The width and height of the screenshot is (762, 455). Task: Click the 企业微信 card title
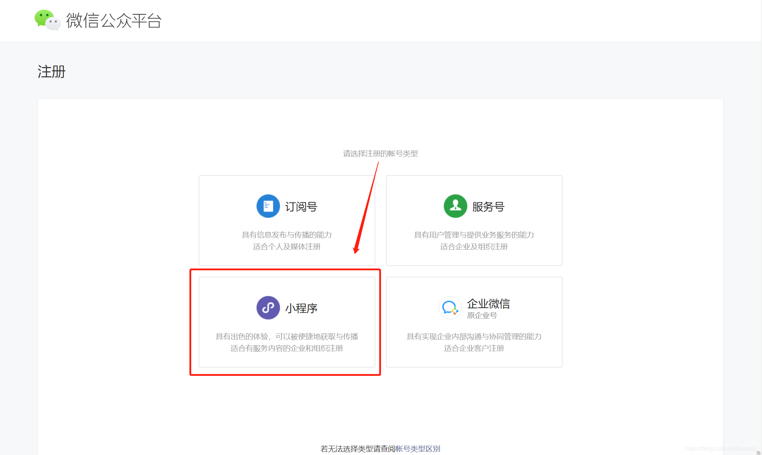[488, 303]
